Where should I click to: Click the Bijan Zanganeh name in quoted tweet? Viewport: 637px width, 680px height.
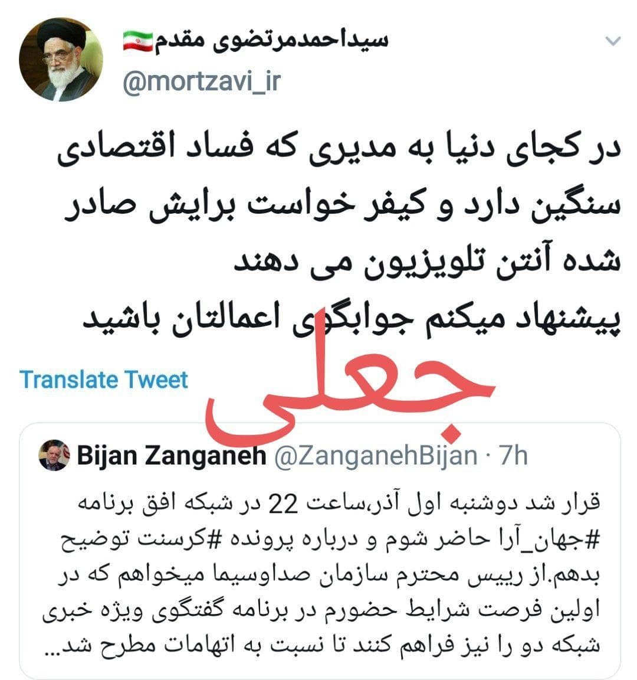pyautogui.click(x=172, y=455)
